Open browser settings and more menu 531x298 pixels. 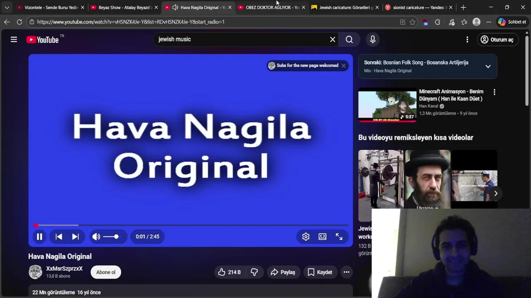coord(489,22)
